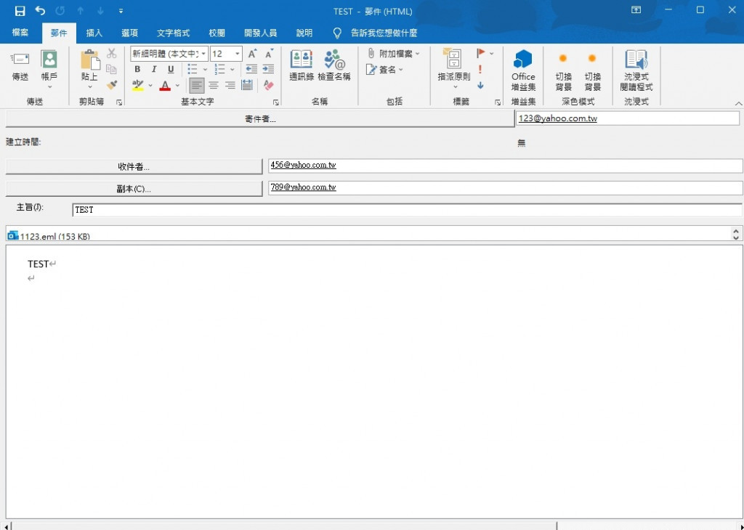Toggle Align Left paragraph alignment

tap(197, 86)
